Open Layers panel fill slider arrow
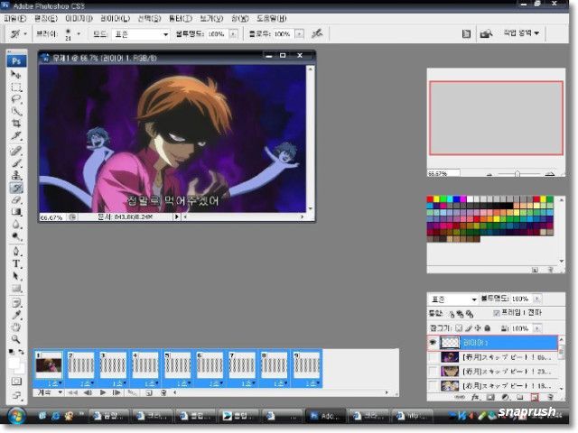Screen dimensions: 578x433 [536, 327]
